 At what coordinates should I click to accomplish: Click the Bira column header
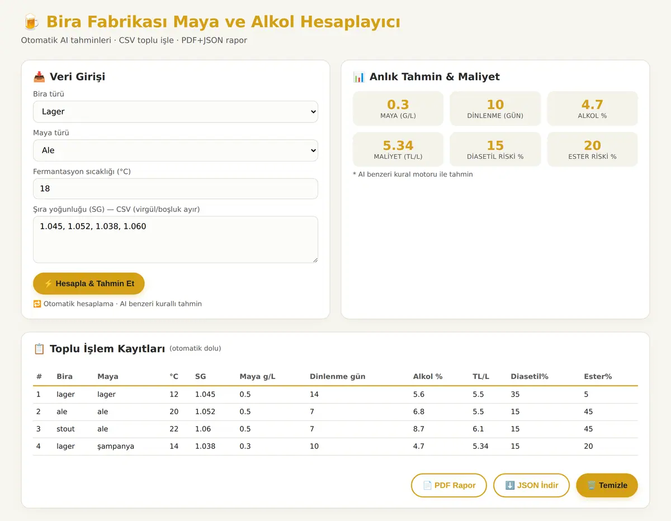65,377
